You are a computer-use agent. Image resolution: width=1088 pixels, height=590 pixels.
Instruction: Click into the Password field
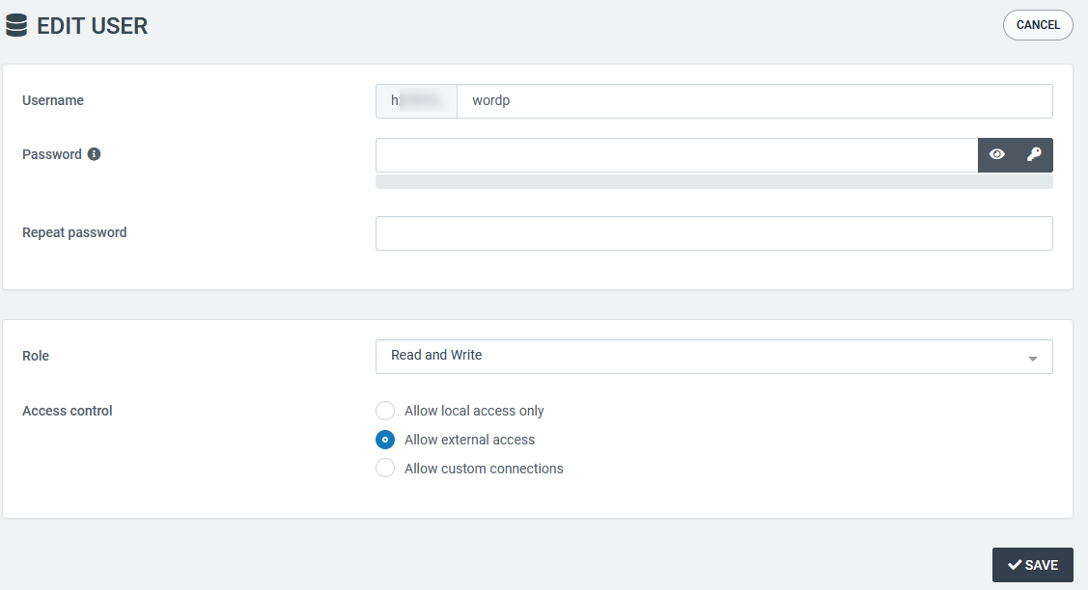677,155
